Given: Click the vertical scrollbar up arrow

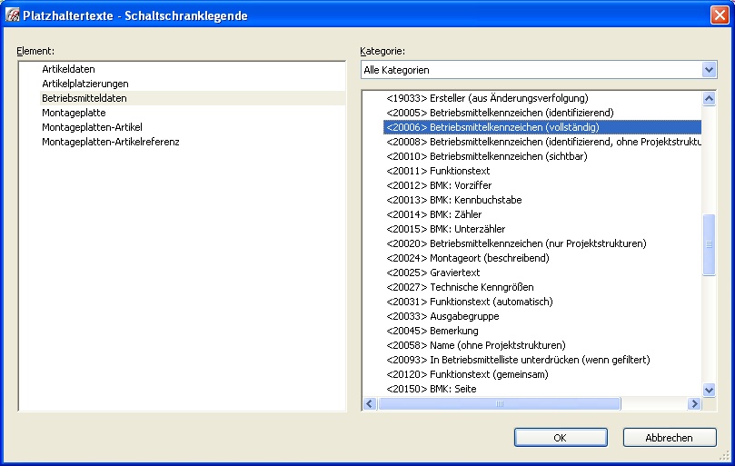Looking at the screenshot, I should (x=709, y=98).
